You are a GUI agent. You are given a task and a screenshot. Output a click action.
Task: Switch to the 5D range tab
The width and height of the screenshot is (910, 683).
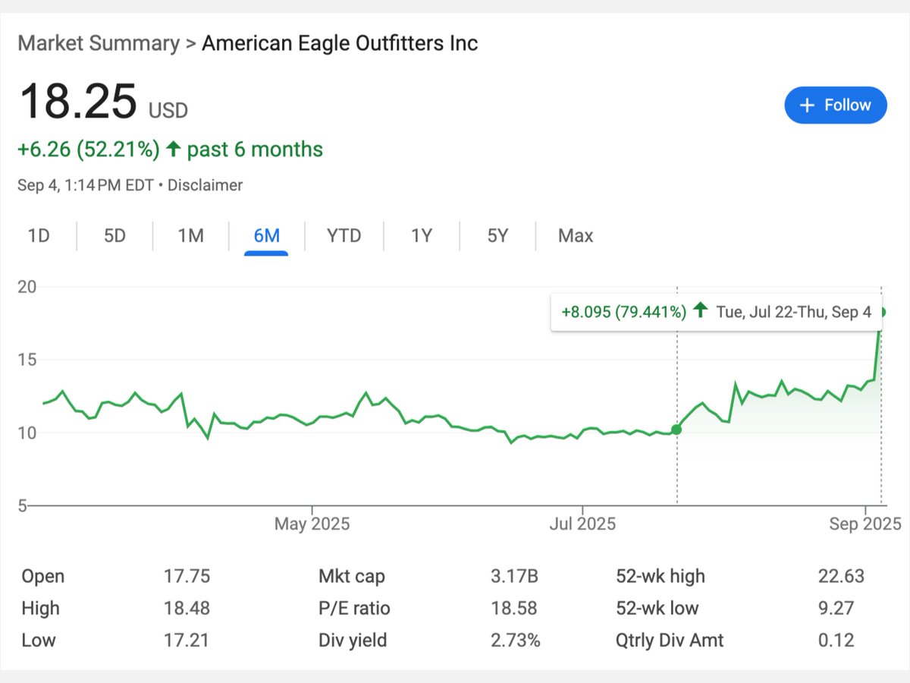click(115, 236)
